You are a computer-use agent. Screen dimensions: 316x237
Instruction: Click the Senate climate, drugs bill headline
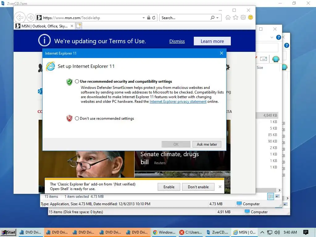tap(169, 158)
